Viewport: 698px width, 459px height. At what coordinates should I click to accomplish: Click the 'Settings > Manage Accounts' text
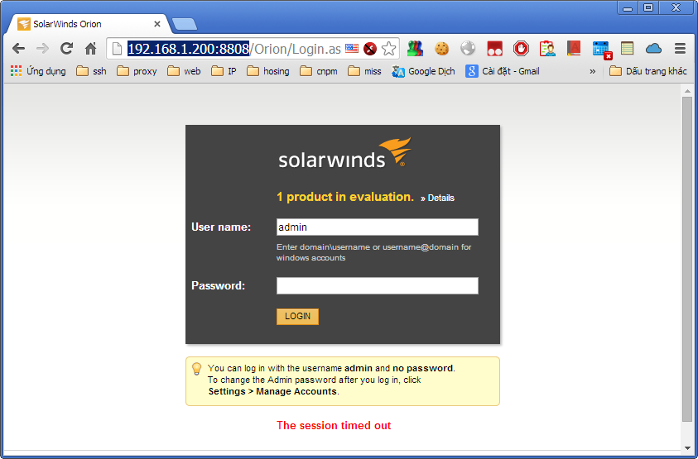tap(272, 391)
